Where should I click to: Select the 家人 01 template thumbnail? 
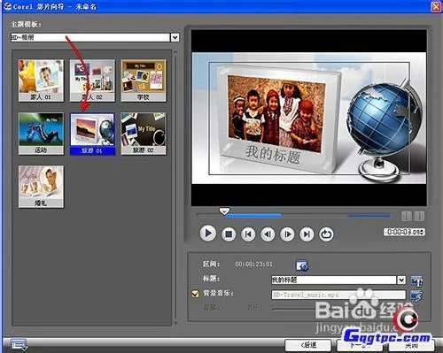pyautogui.click(x=41, y=81)
